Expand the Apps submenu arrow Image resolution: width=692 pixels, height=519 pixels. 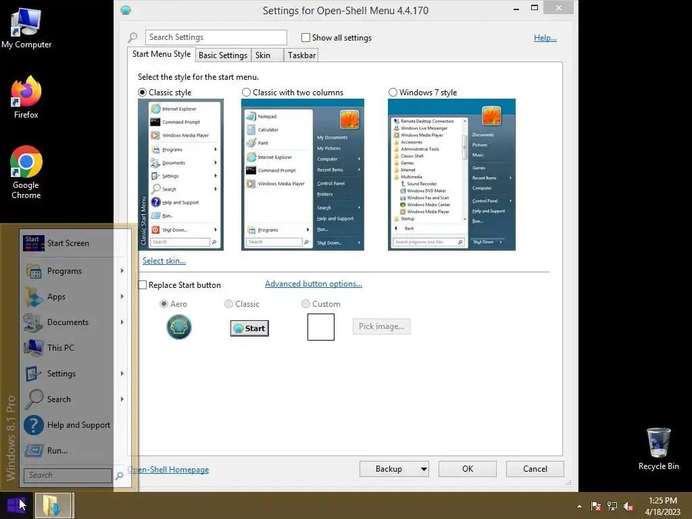[122, 297]
